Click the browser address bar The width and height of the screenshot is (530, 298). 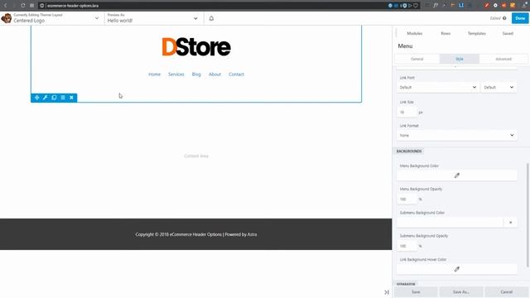tap(216, 6)
